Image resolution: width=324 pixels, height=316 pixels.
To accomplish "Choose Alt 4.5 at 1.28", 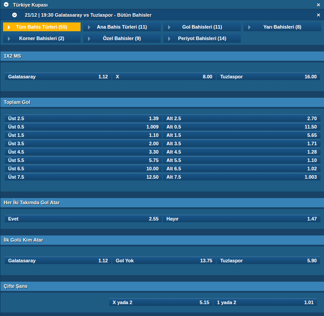I will [x=242, y=152].
